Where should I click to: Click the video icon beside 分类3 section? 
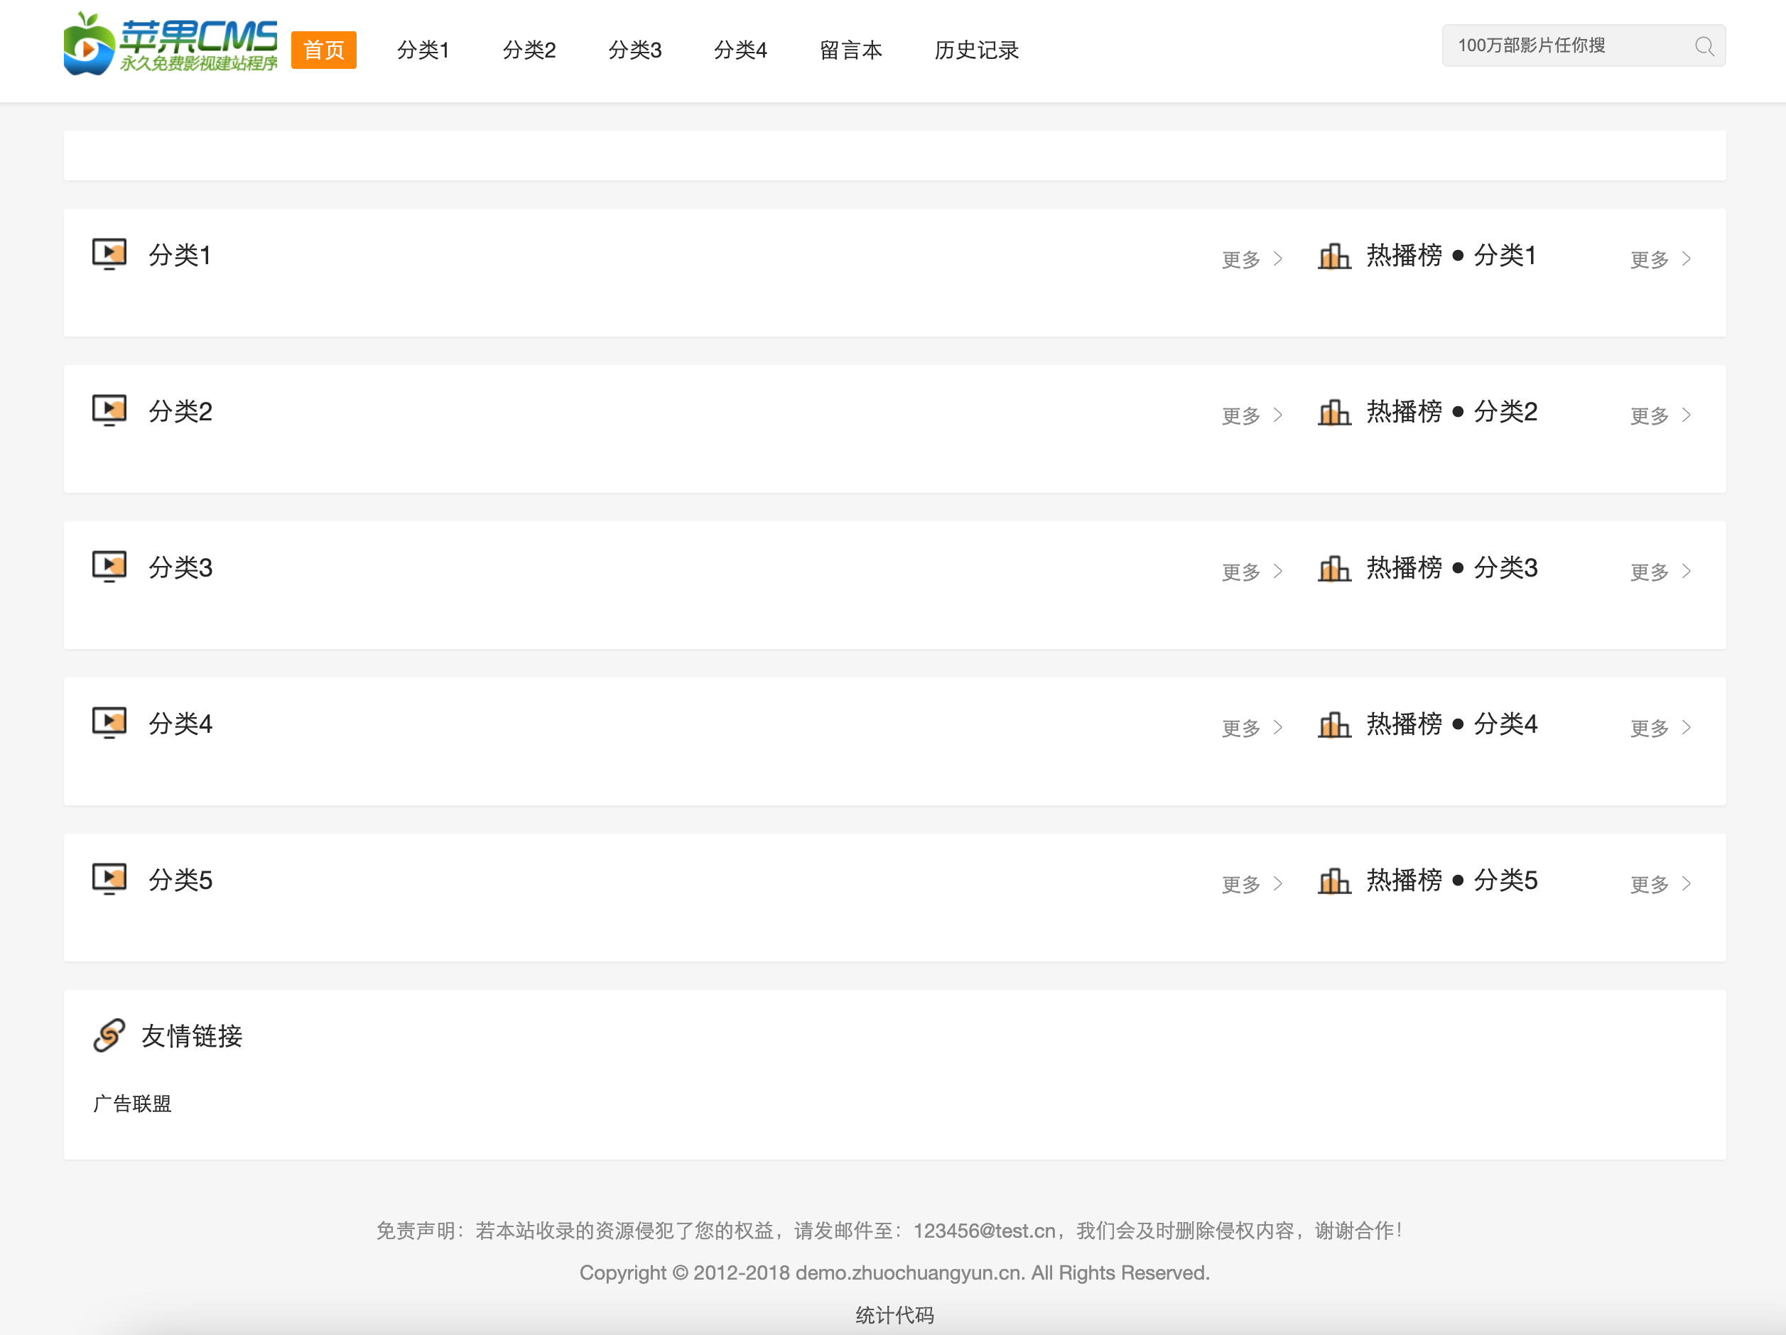point(109,567)
